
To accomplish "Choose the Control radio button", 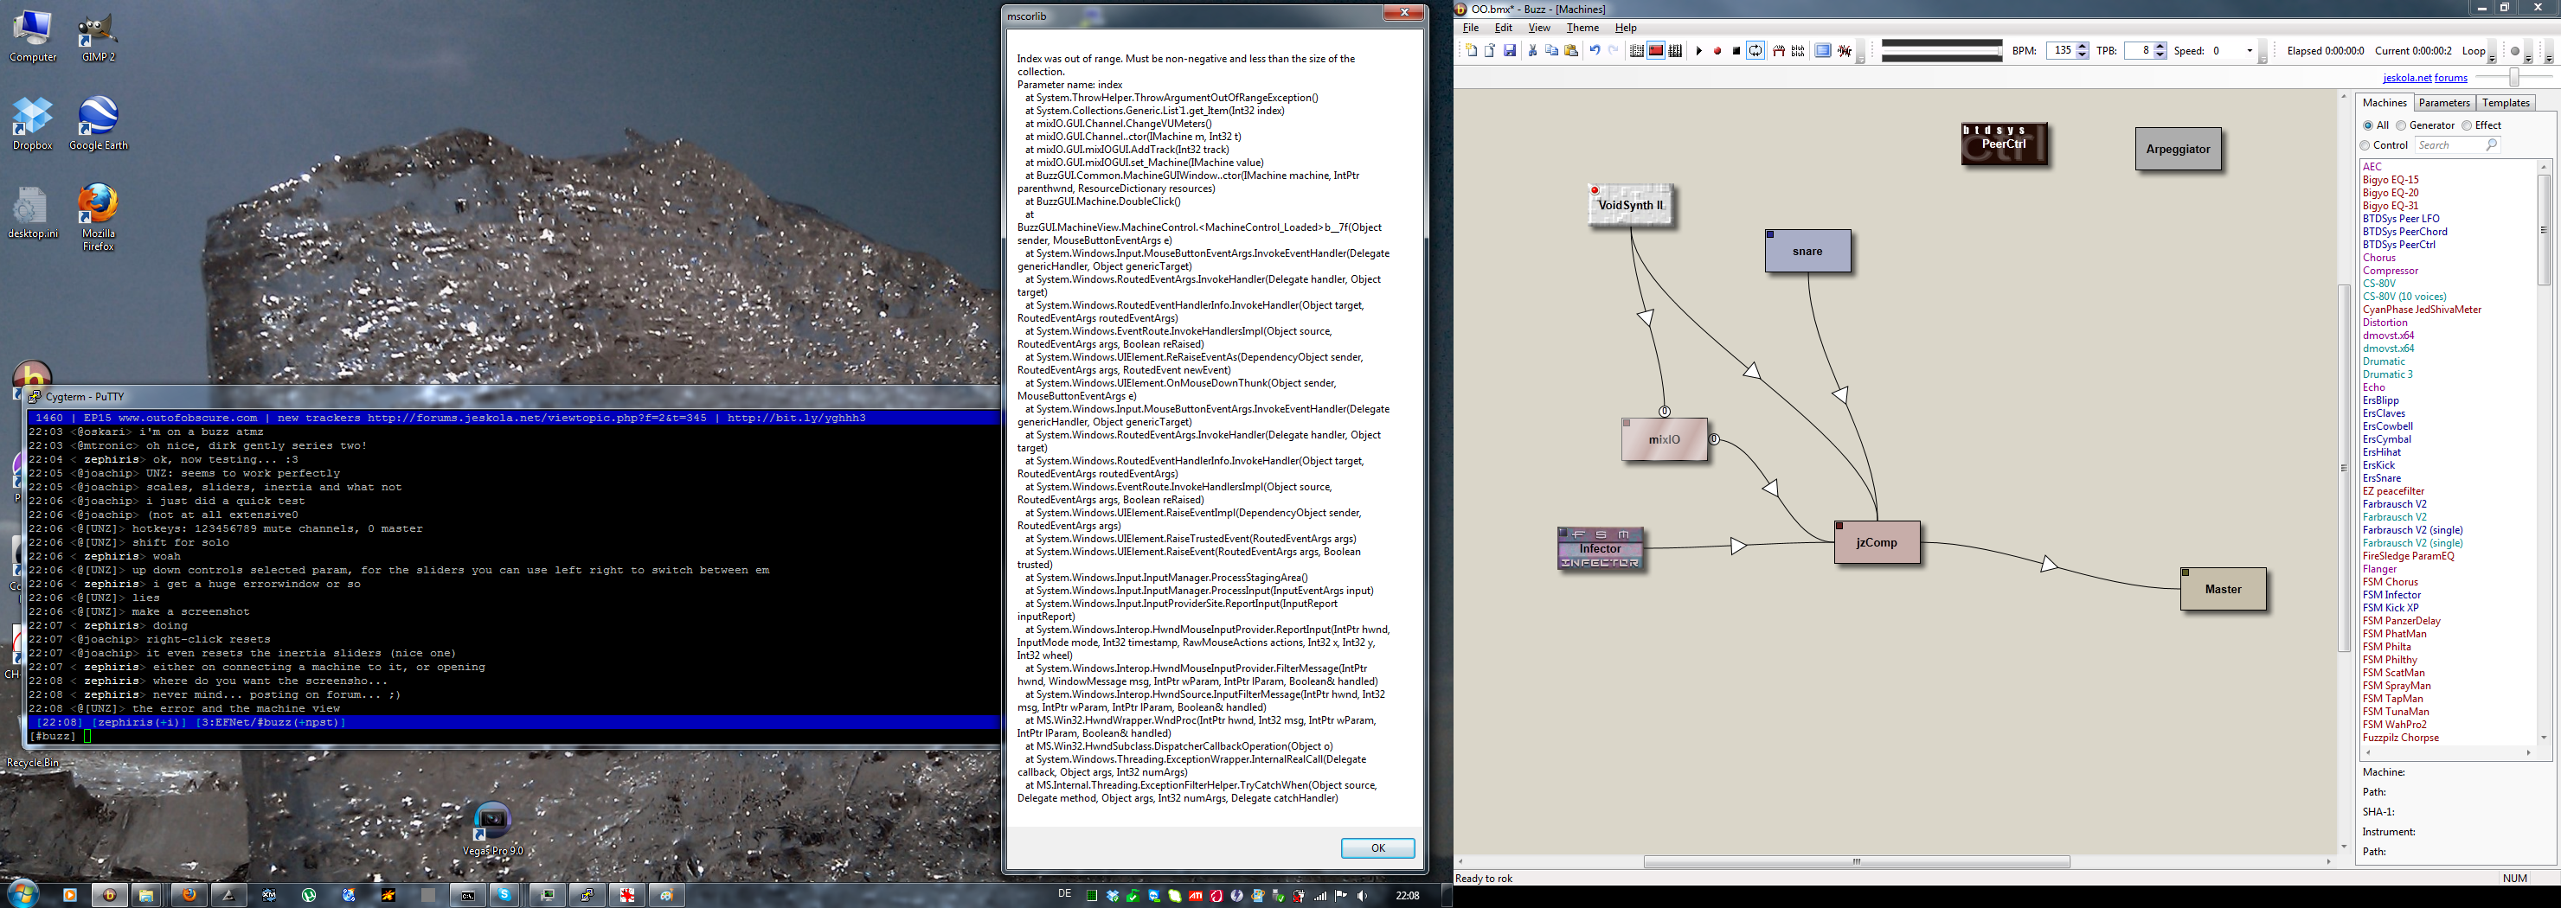I will click(x=2365, y=145).
